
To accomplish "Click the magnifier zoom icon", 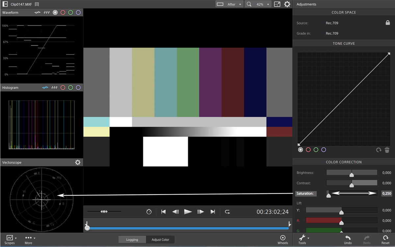I will (x=249, y=4).
